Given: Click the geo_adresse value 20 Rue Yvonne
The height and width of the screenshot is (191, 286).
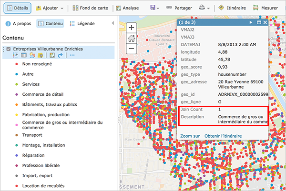Looking at the screenshot, I should [241, 84].
